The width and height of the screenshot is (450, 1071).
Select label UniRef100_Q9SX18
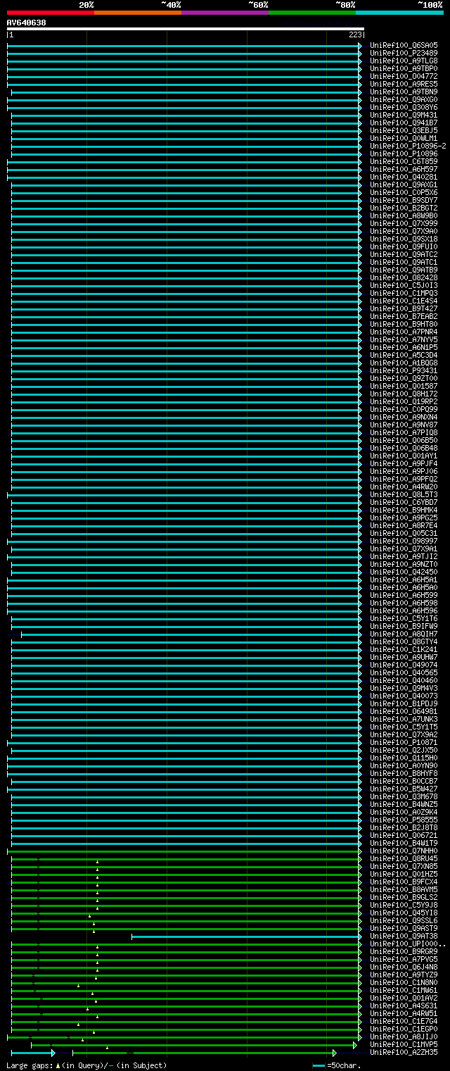(x=404, y=239)
